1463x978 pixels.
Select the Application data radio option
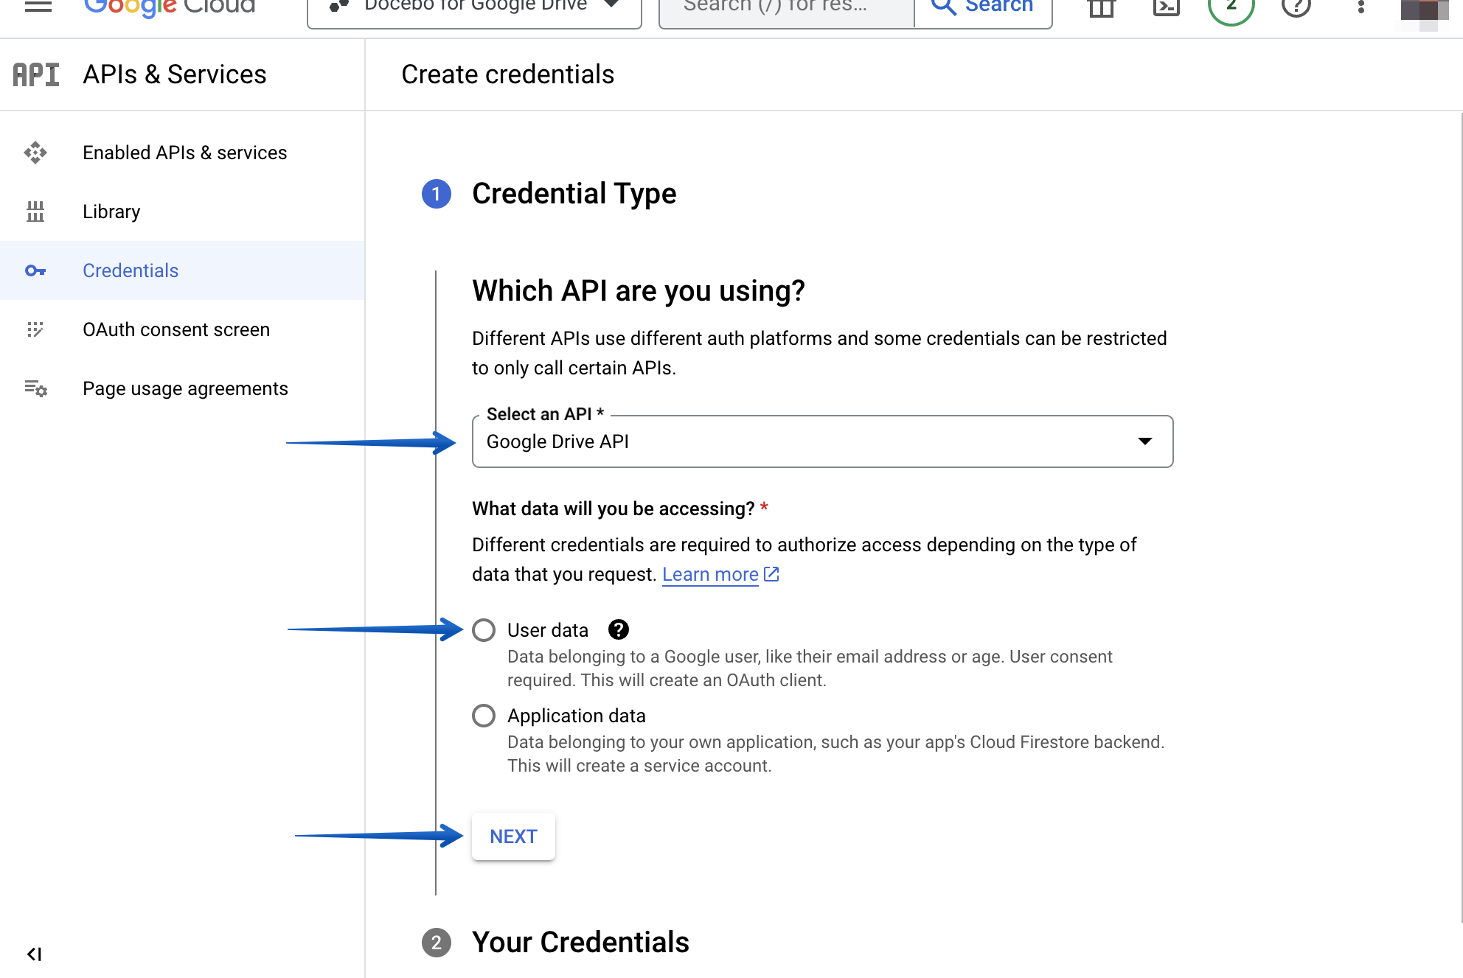click(484, 715)
